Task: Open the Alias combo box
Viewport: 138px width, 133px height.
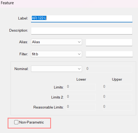Action: [57, 42]
